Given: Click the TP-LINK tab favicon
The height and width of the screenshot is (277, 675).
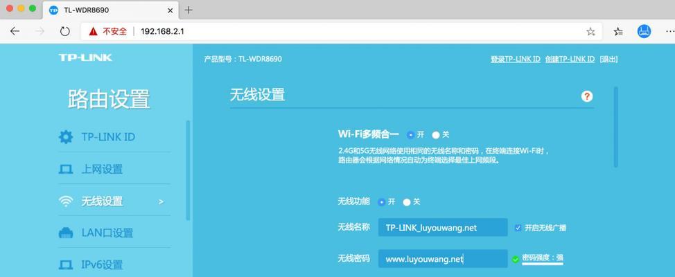Looking at the screenshot, I should pyautogui.click(x=54, y=10).
